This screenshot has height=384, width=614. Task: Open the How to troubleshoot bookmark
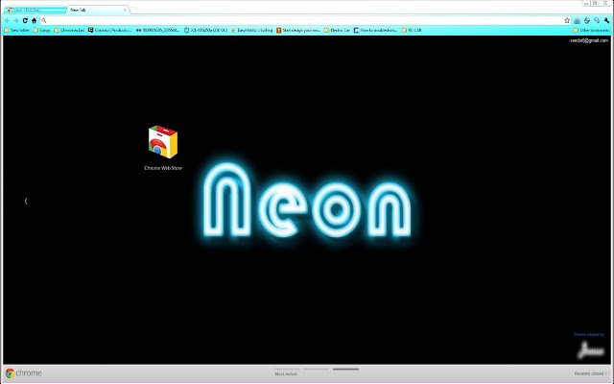coord(375,30)
